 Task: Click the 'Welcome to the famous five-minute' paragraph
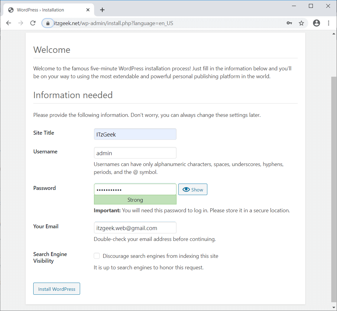[x=162, y=72]
